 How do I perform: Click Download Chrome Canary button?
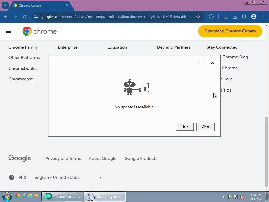(230, 31)
